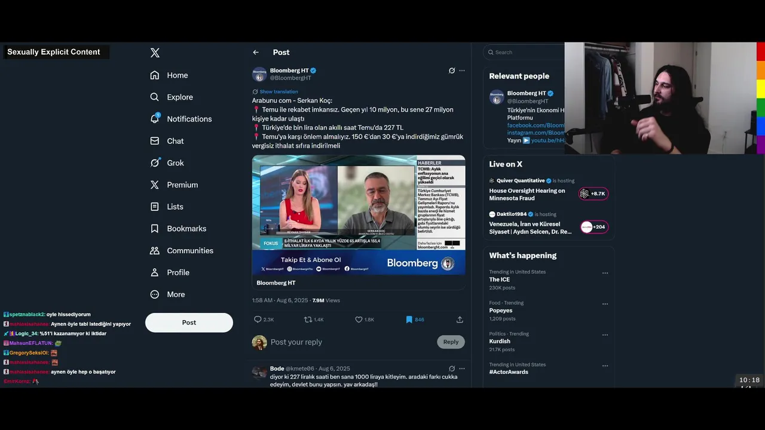Click Grok icon on Bode's reply
The width and height of the screenshot is (765, 430).
452,368
